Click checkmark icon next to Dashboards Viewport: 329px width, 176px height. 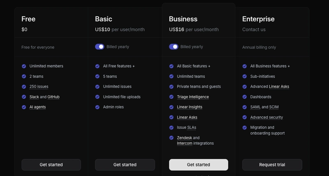[x=245, y=97]
